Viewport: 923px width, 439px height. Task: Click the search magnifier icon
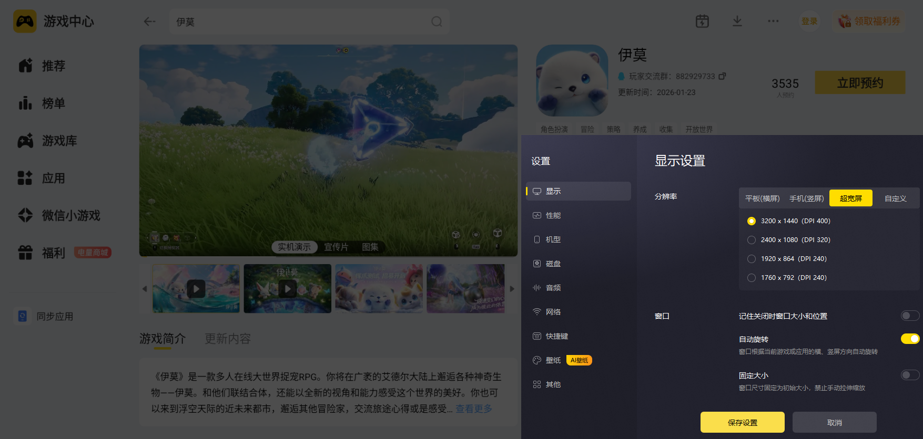437,22
